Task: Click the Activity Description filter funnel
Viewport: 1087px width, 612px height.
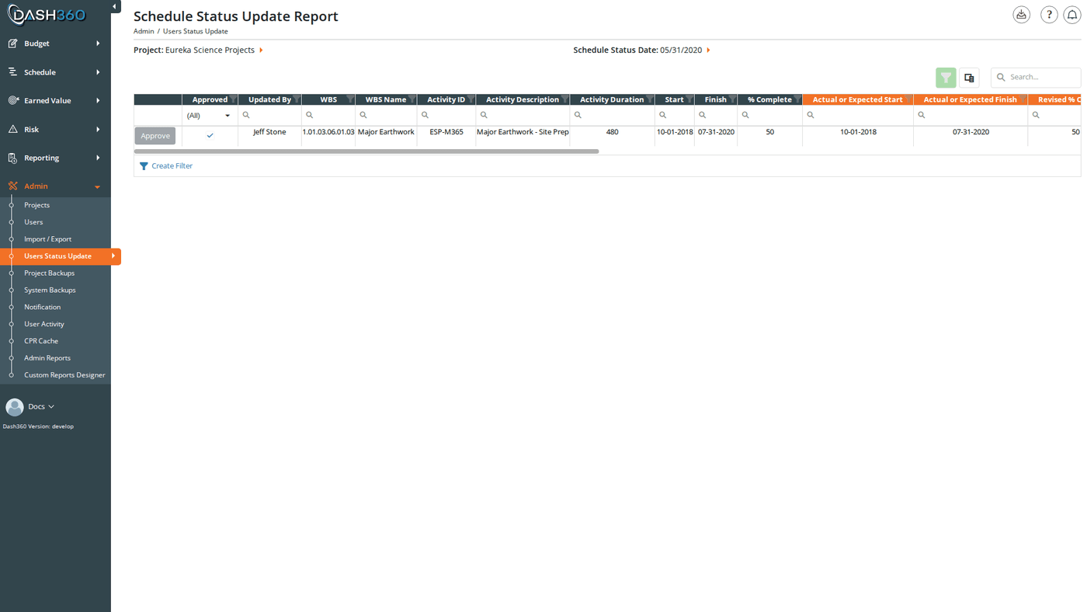Action: [564, 99]
